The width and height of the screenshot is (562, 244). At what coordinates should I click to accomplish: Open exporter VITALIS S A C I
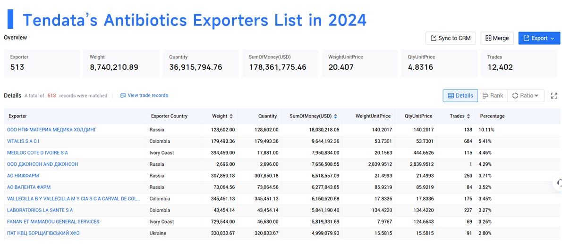pyautogui.click(x=23, y=141)
